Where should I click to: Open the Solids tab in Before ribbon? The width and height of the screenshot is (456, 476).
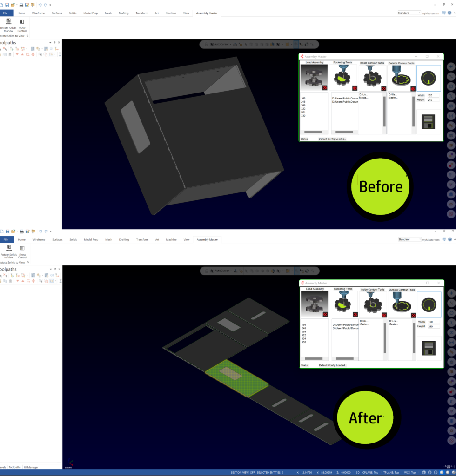(x=73, y=13)
